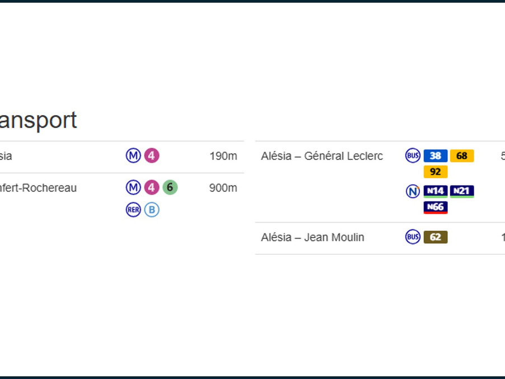This screenshot has width=505, height=379.
Task: Select the pink line 4 badge beside 190m
Action: point(152,155)
